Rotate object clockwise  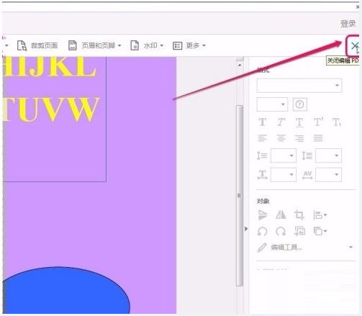[x=281, y=231]
